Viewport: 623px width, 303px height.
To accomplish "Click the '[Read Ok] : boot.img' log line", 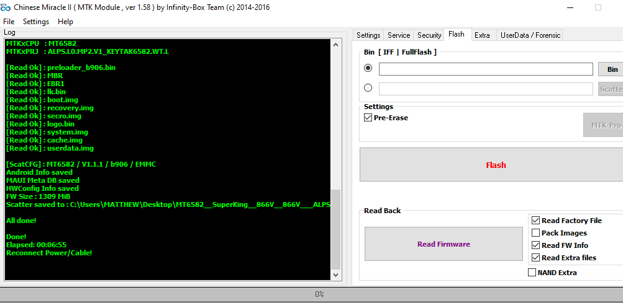I will 42,100.
